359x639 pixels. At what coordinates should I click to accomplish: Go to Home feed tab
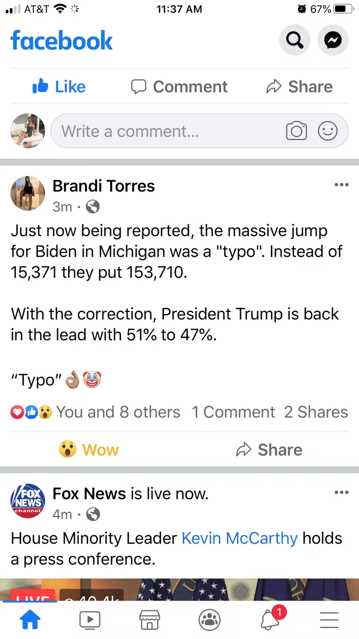point(30,620)
